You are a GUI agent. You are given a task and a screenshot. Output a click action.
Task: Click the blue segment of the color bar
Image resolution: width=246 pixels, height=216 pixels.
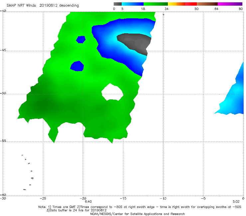point(133,4)
